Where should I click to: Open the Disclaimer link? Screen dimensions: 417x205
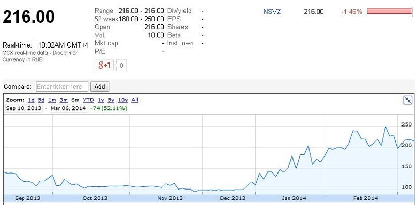(65, 53)
